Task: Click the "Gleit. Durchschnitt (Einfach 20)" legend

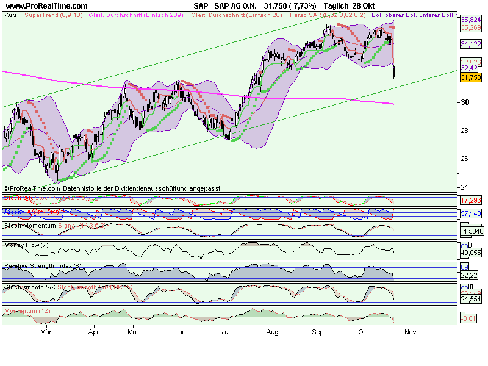Action: coord(237,15)
